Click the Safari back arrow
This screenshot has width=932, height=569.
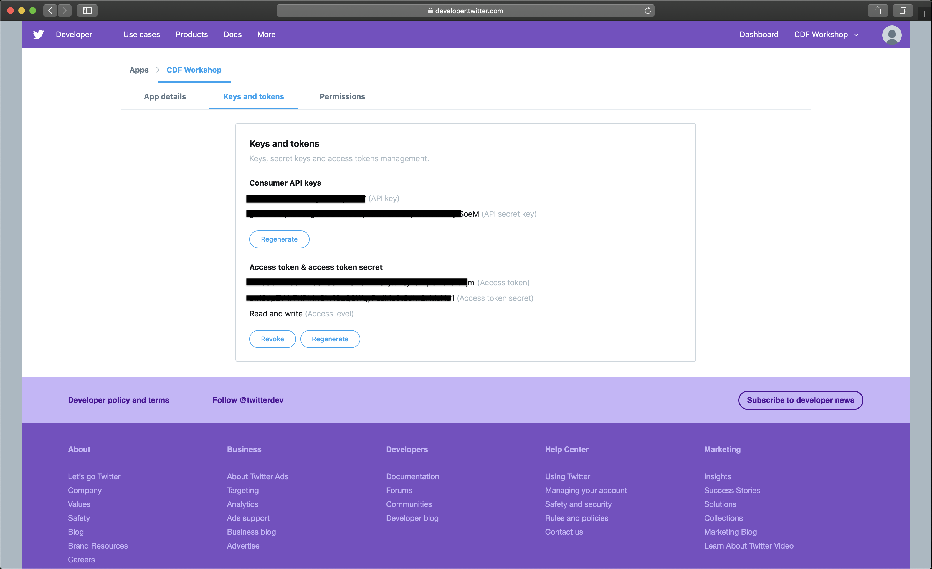click(x=50, y=11)
